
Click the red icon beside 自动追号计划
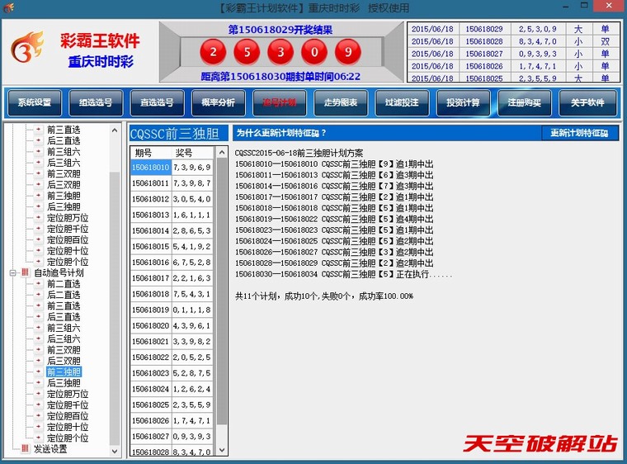pos(25,272)
